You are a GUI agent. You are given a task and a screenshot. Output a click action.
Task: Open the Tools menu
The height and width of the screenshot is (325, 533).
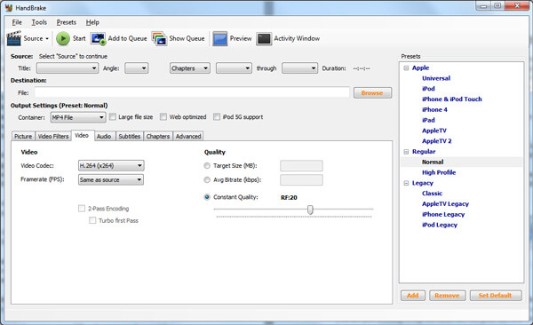click(39, 22)
